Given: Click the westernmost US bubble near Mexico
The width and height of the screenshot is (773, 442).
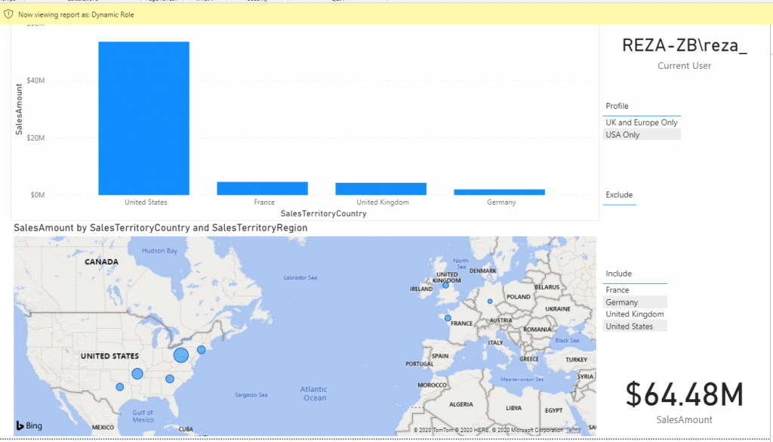Looking at the screenshot, I should click(x=120, y=387).
